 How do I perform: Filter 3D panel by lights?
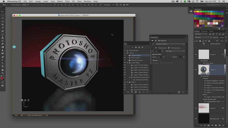click(x=142, y=47)
